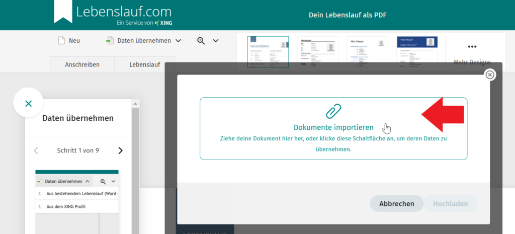Click the Daten übernehmen panel heading
The image size is (515, 234).
click(x=78, y=118)
